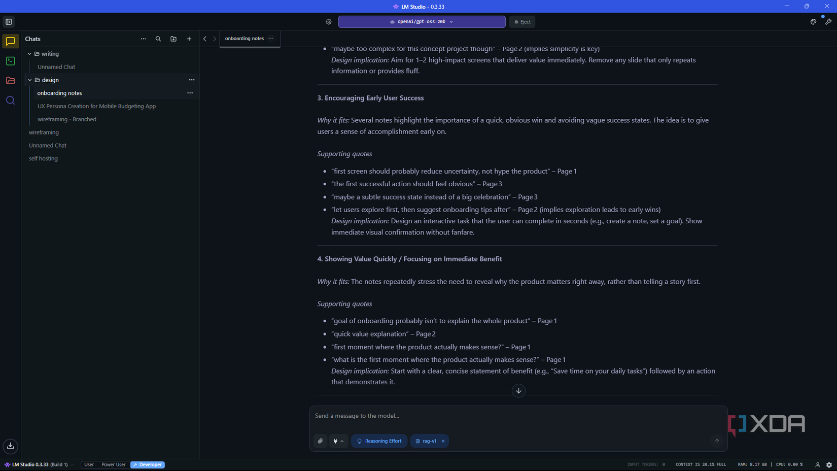Image resolution: width=837 pixels, height=471 pixels.
Task: Open the openai/gpt-oss-20b model dropdown
Action: click(422, 21)
